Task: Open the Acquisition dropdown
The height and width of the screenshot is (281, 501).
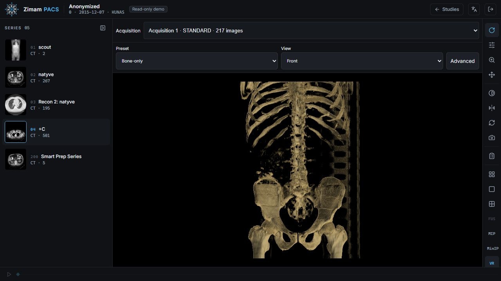Action: (x=311, y=30)
